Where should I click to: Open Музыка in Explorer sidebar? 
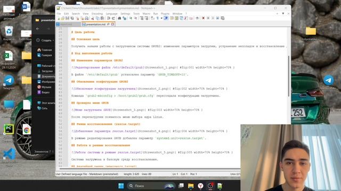pyautogui.click(x=45, y=87)
